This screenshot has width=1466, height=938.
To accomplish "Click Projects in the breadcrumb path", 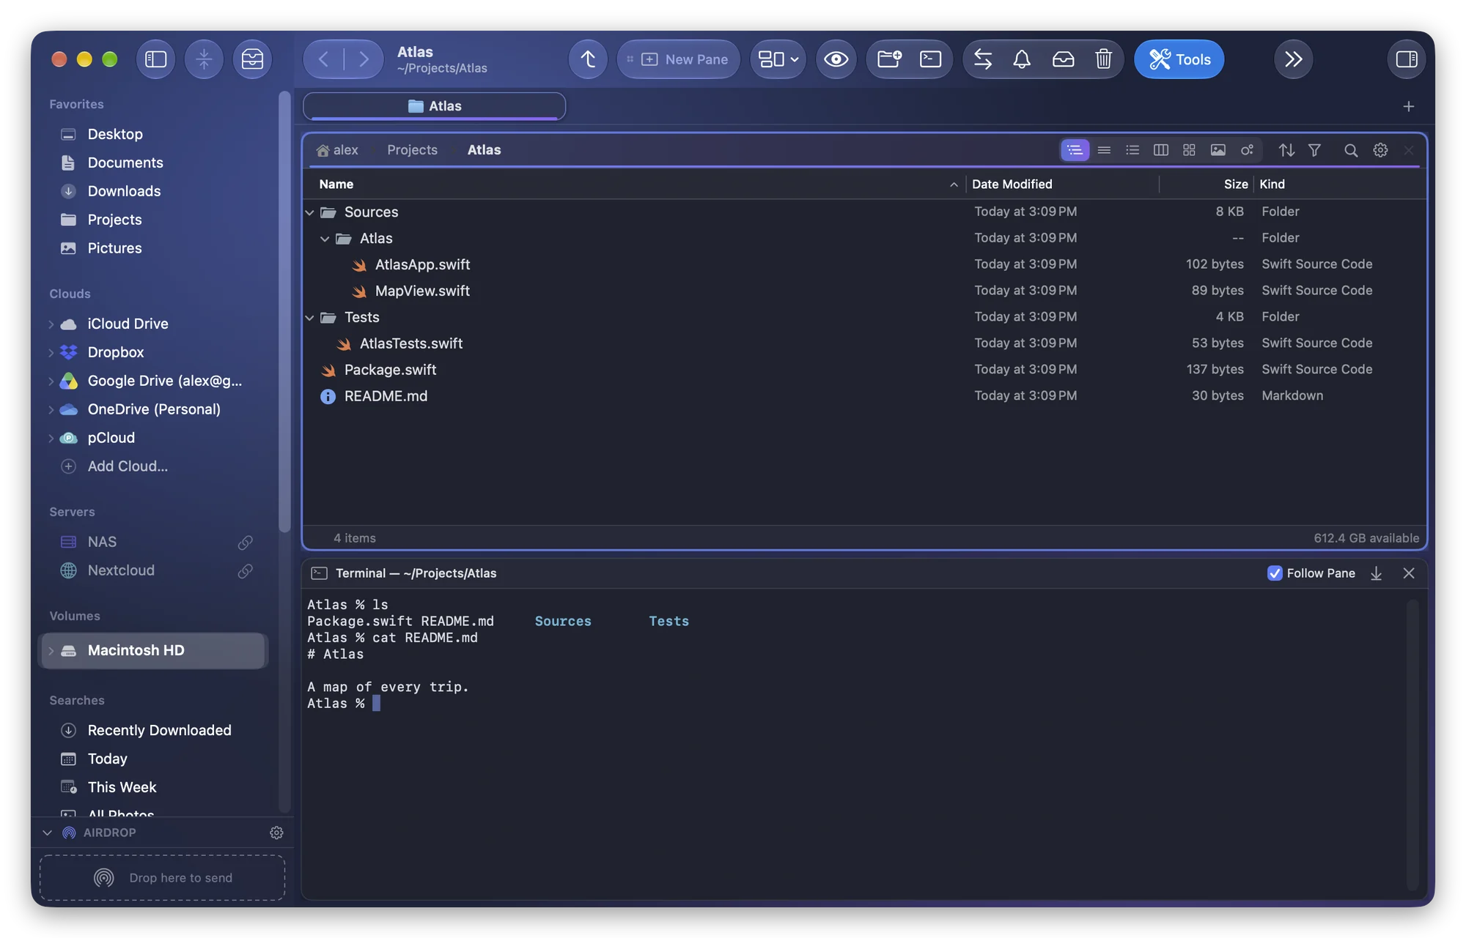I will click(412, 150).
